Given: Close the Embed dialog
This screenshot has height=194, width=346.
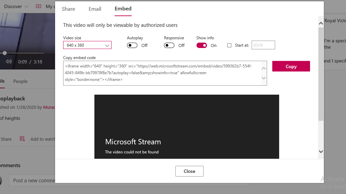Looking at the screenshot, I should click(189, 171).
